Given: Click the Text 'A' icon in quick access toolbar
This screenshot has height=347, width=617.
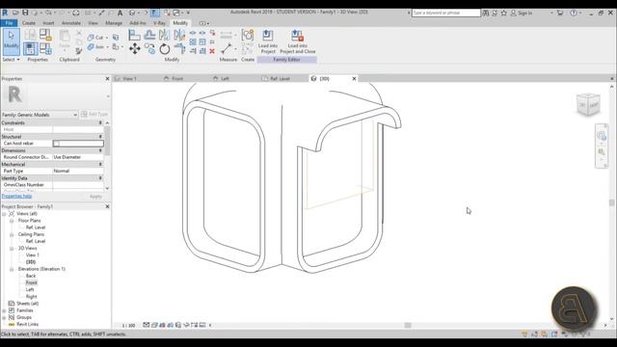Looking at the screenshot, I should click(120, 13).
